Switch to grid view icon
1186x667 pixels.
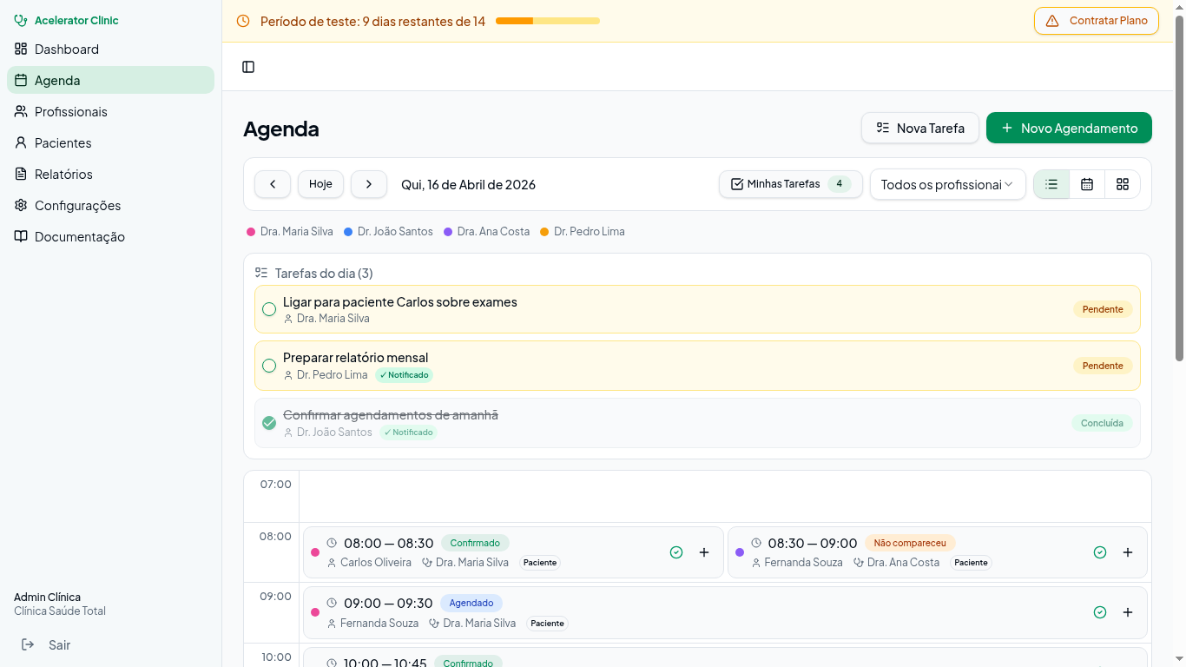click(x=1123, y=184)
